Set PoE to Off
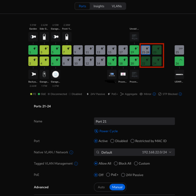The width and height of the screenshot is (196, 196). click(x=96, y=175)
